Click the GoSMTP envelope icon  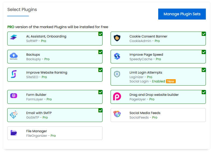(x=14, y=115)
